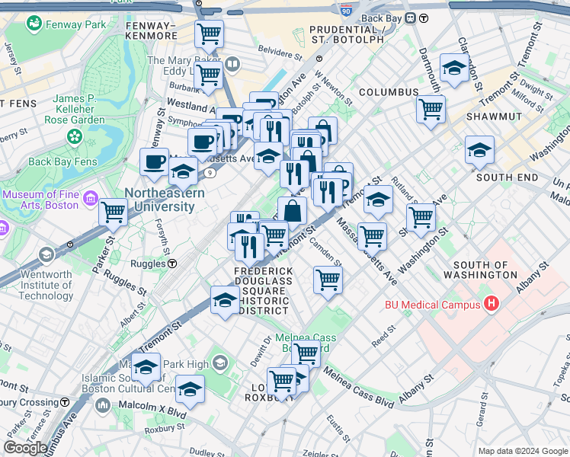Click the South of Washington label
The height and width of the screenshot is (457, 570).
click(x=480, y=270)
